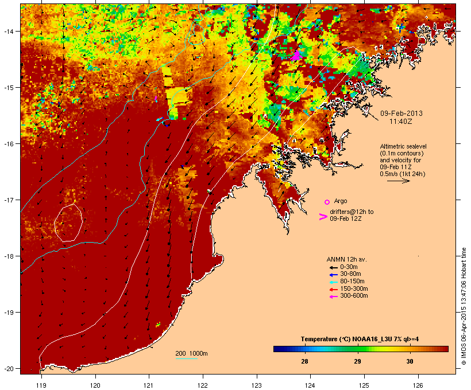The image size is (471, 390).
Task: Click the magenta 300-600m legend arrow
Action: [334, 297]
